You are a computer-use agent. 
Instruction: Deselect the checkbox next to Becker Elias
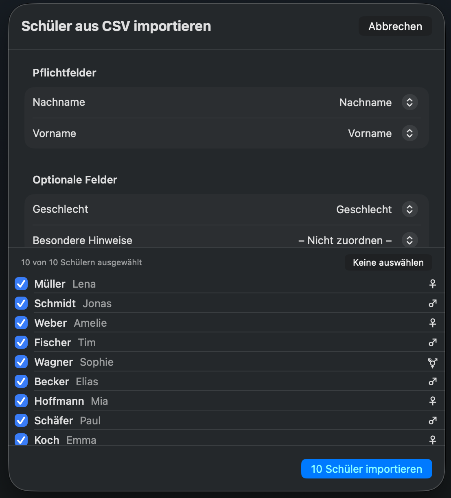[21, 381]
